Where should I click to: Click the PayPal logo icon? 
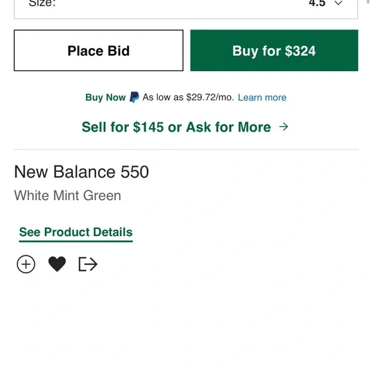click(x=134, y=97)
